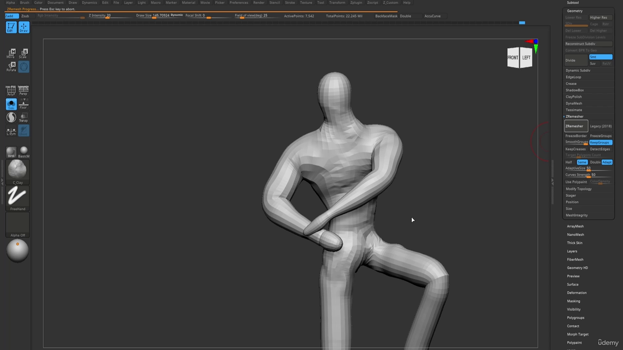
Task: Toggle the Persp perspective button
Action: 23,91
